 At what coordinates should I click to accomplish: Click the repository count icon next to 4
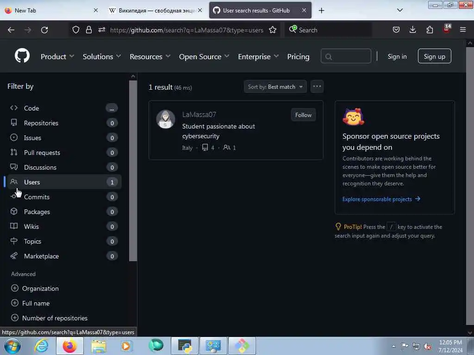tap(205, 147)
